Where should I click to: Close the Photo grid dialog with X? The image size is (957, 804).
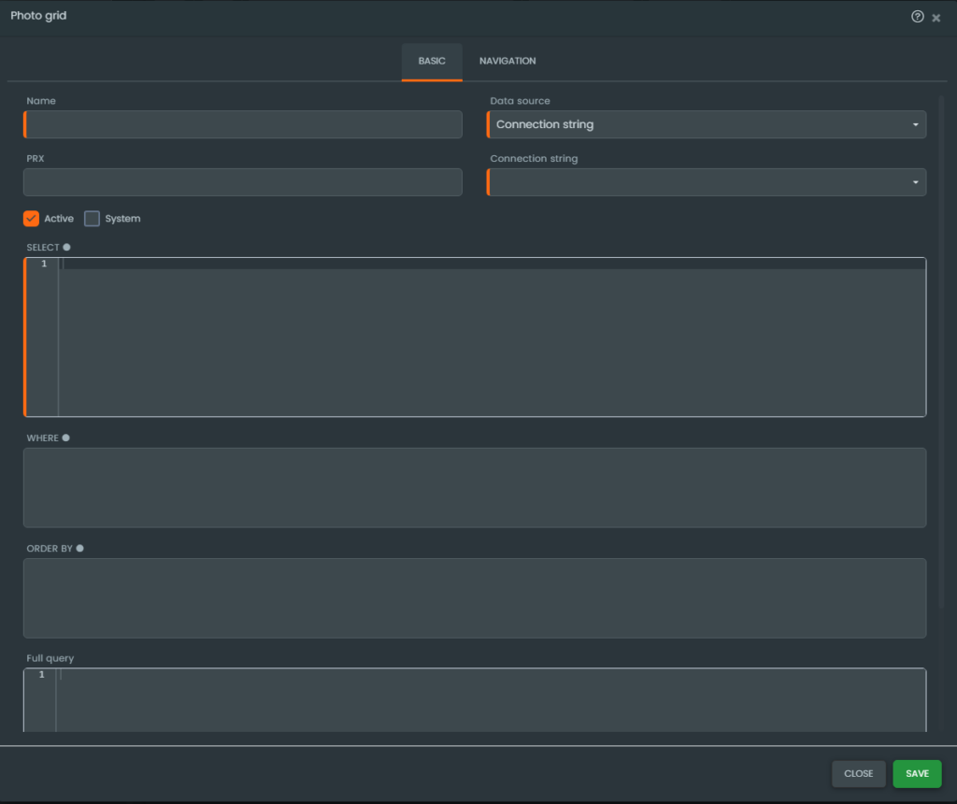click(936, 18)
